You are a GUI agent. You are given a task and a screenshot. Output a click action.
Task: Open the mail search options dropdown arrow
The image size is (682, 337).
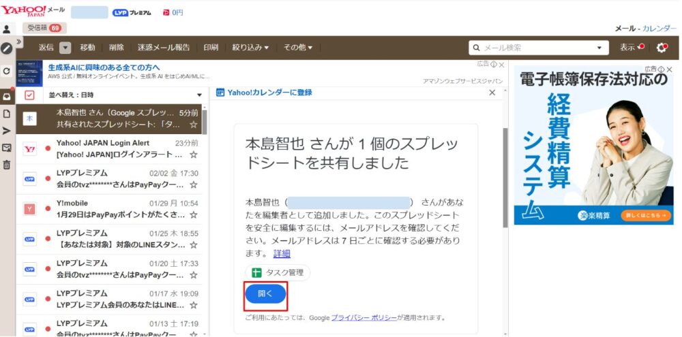coord(599,48)
